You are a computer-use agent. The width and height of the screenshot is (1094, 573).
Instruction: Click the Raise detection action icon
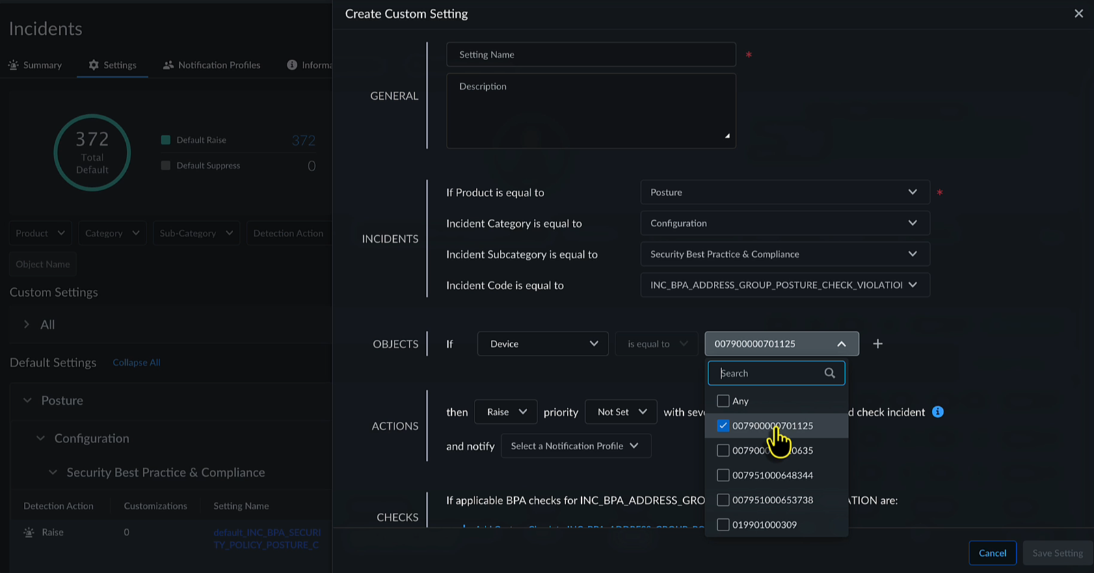click(29, 532)
